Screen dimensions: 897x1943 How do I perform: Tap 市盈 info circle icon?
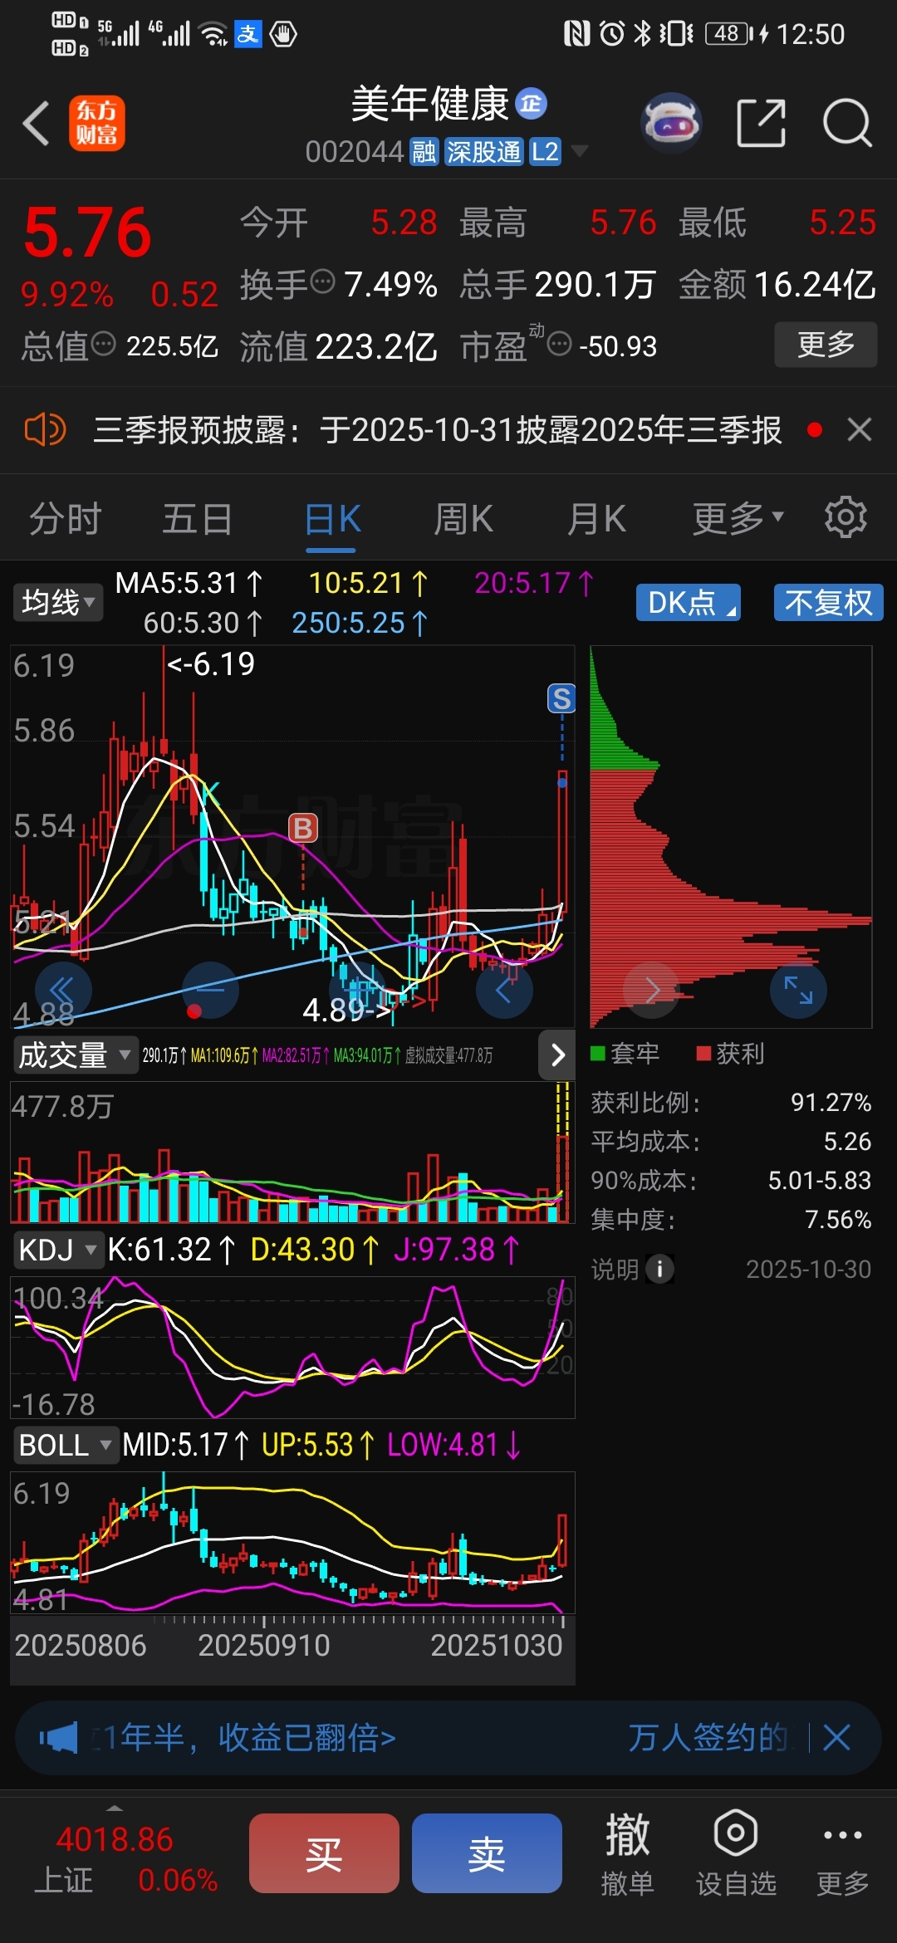(x=560, y=343)
